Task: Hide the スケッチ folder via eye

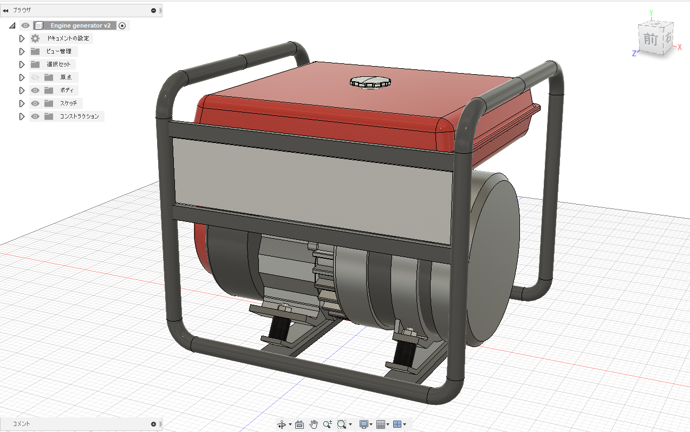Action: pyautogui.click(x=35, y=103)
